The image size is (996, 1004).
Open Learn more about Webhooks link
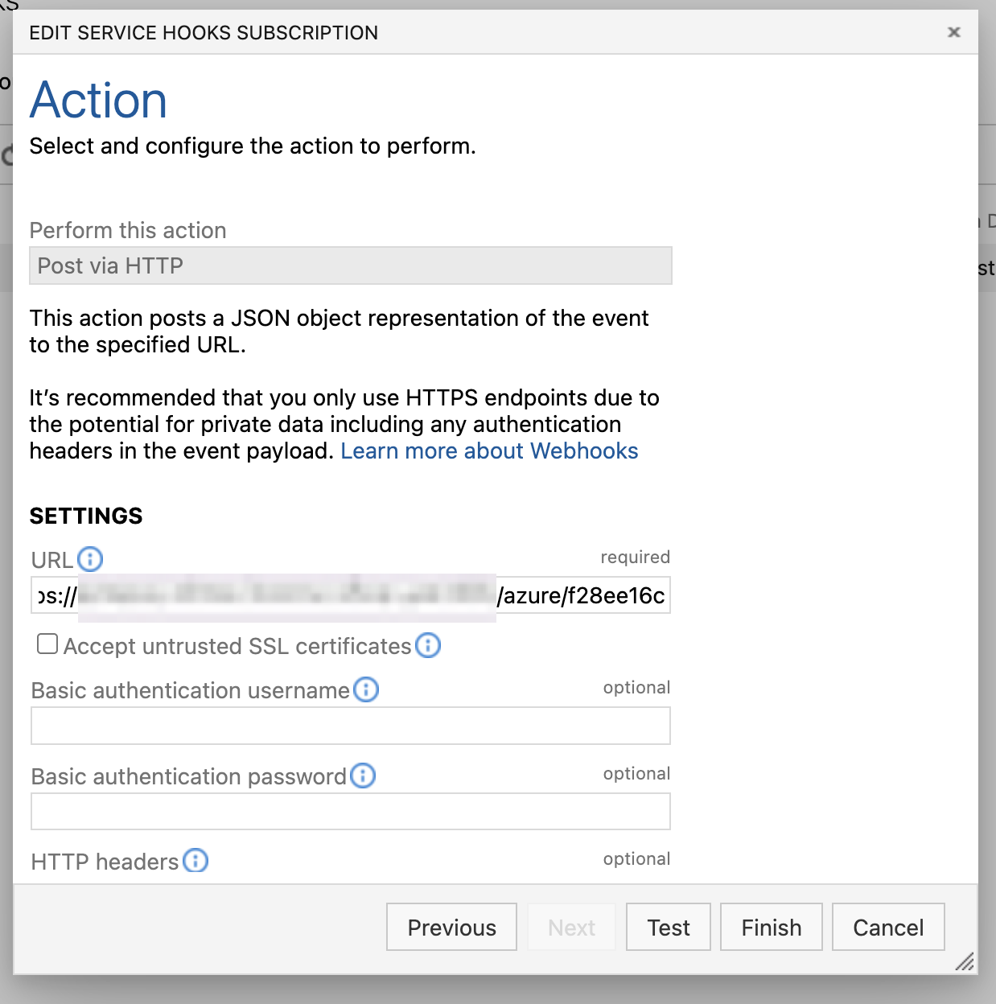click(488, 451)
